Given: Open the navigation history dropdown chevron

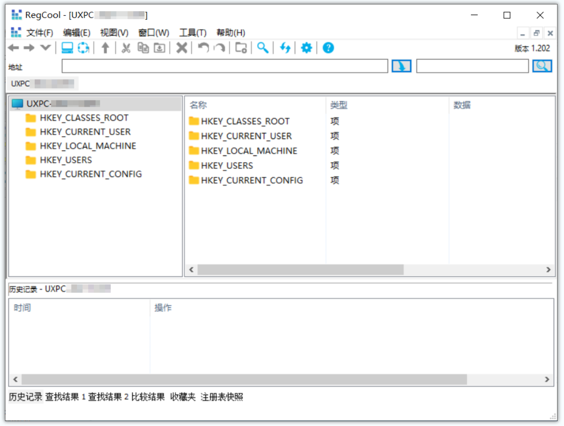Looking at the screenshot, I should 46,47.
